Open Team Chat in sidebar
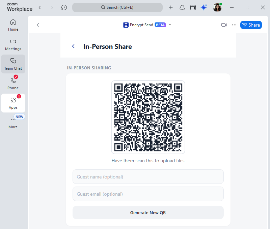 pyautogui.click(x=13, y=64)
